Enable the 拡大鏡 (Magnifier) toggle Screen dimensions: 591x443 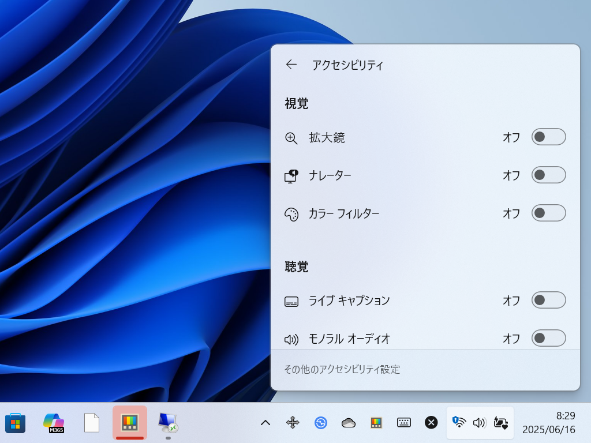click(x=548, y=137)
